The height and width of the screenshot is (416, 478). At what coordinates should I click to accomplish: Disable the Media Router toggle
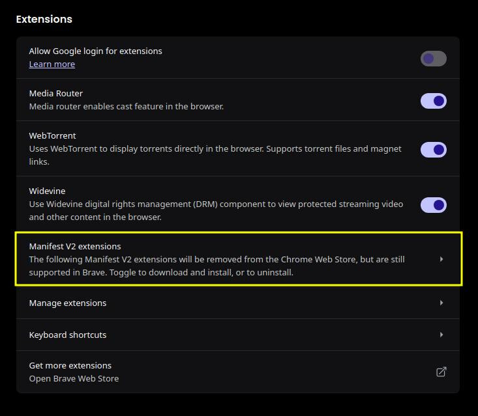point(434,101)
